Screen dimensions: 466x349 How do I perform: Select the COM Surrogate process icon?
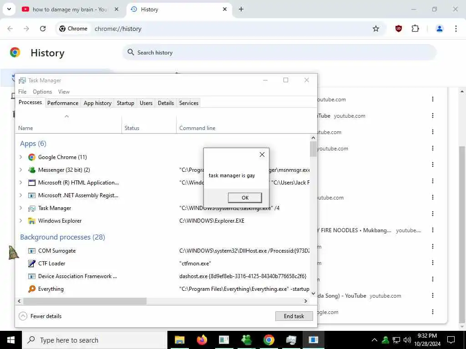(x=32, y=251)
